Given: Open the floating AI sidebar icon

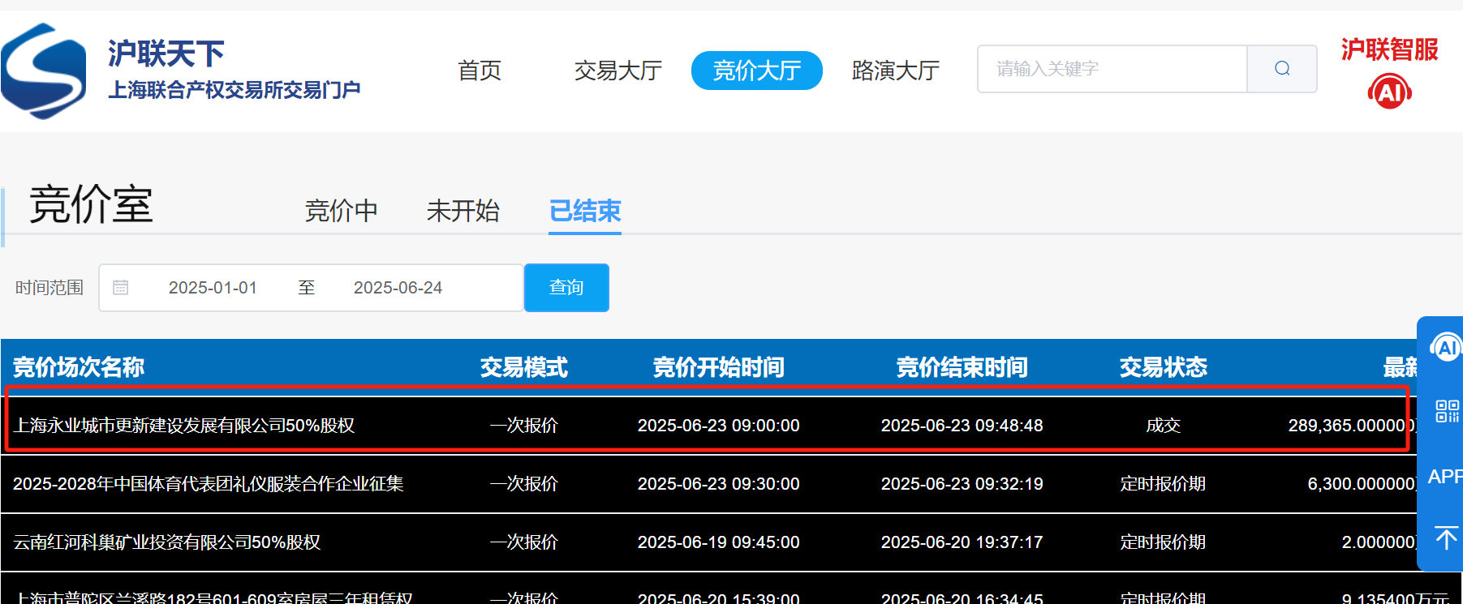Looking at the screenshot, I should [1446, 348].
